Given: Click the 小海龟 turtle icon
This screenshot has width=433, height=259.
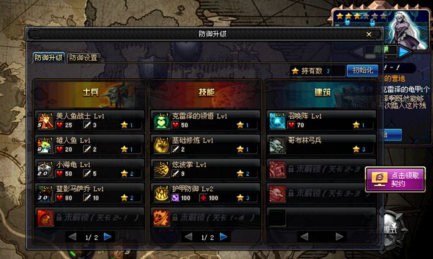Looking at the screenshot, I should point(46,169).
